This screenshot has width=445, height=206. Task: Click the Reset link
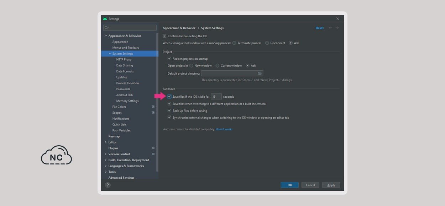(320, 28)
